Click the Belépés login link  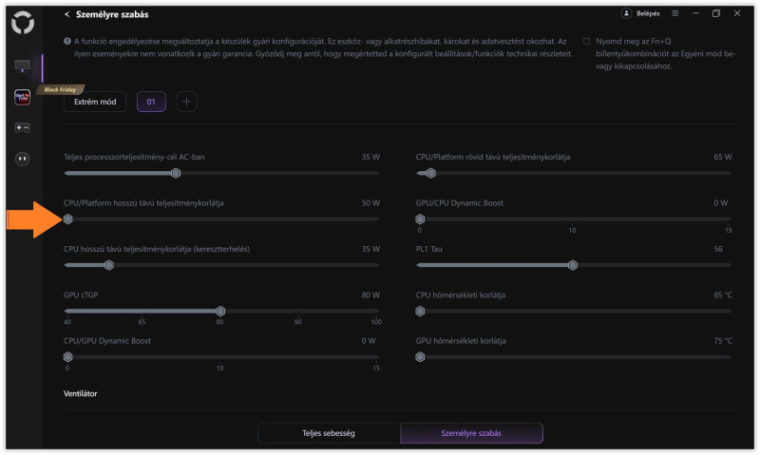point(648,14)
